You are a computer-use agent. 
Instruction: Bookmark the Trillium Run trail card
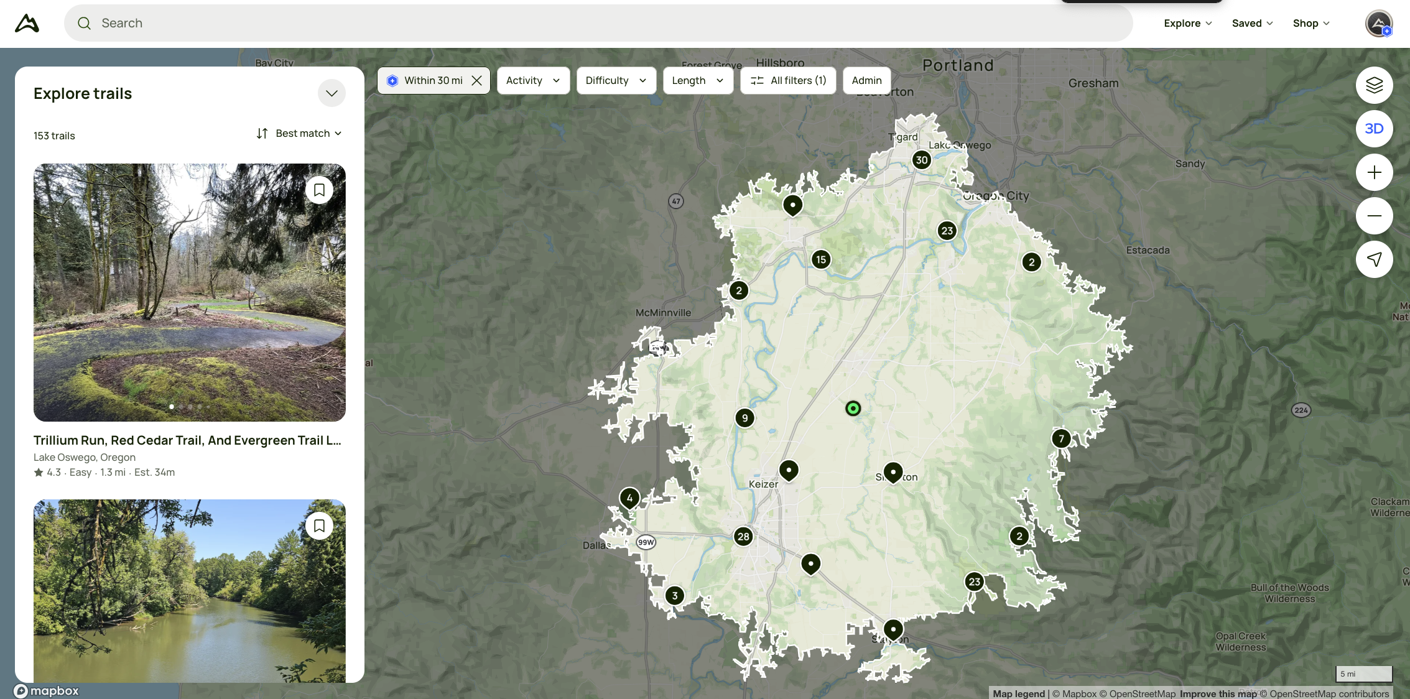pos(319,190)
